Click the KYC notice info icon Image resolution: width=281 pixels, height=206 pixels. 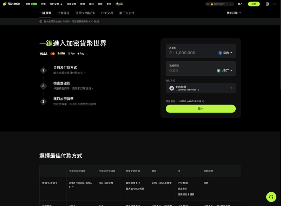click(x=41, y=21)
